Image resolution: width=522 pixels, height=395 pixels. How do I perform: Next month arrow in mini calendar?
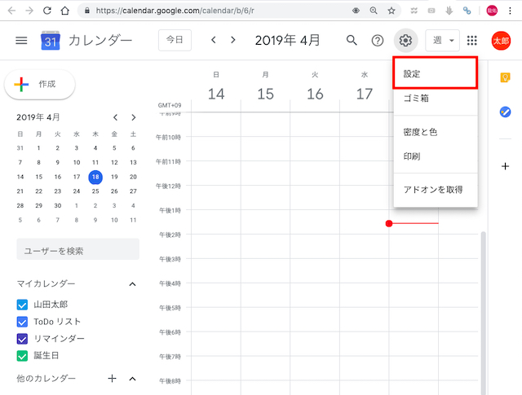(134, 117)
